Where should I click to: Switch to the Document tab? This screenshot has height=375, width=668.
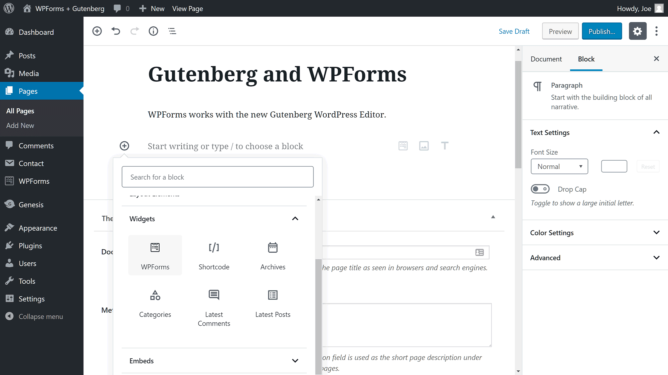click(546, 59)
